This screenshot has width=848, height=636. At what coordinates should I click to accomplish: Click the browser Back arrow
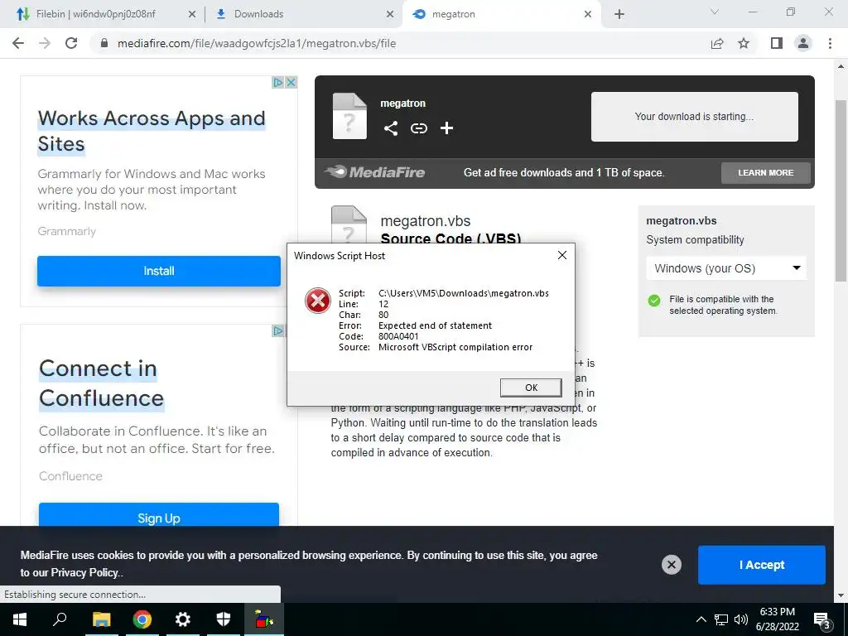point(18,43)
